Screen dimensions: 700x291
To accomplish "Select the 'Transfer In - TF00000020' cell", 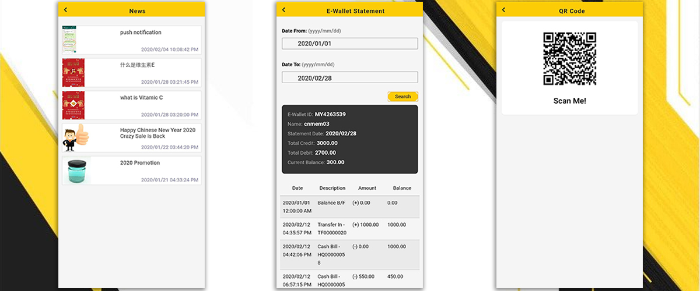I will (x=332, y=228).
